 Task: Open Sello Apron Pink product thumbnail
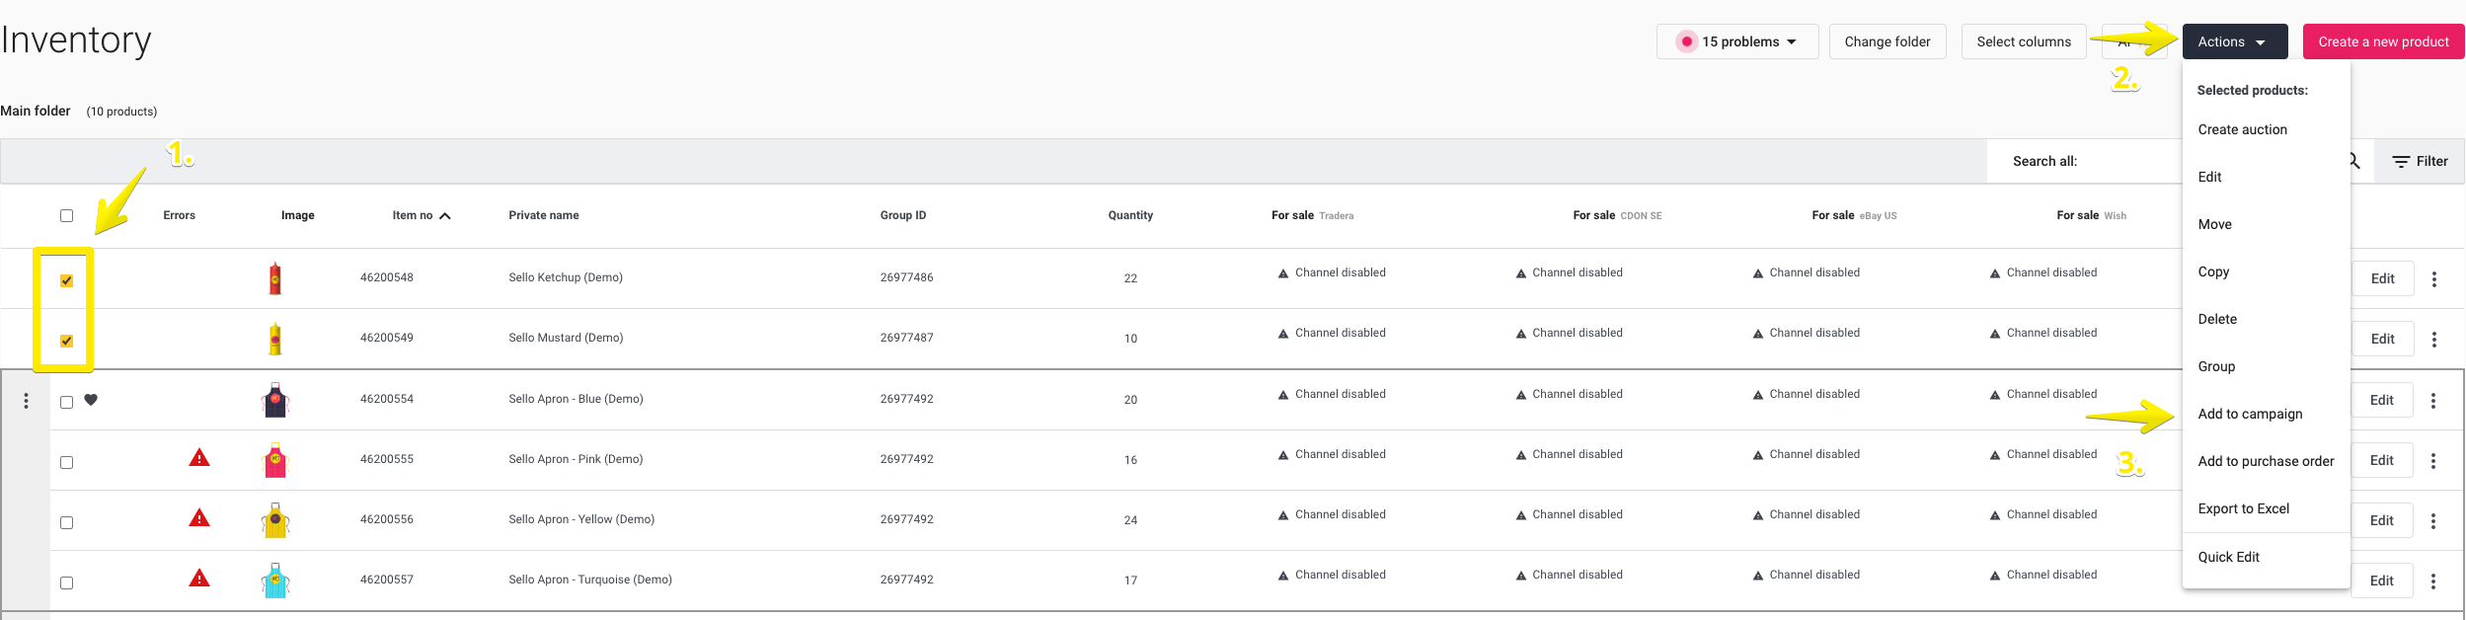[x=275, y=460]
